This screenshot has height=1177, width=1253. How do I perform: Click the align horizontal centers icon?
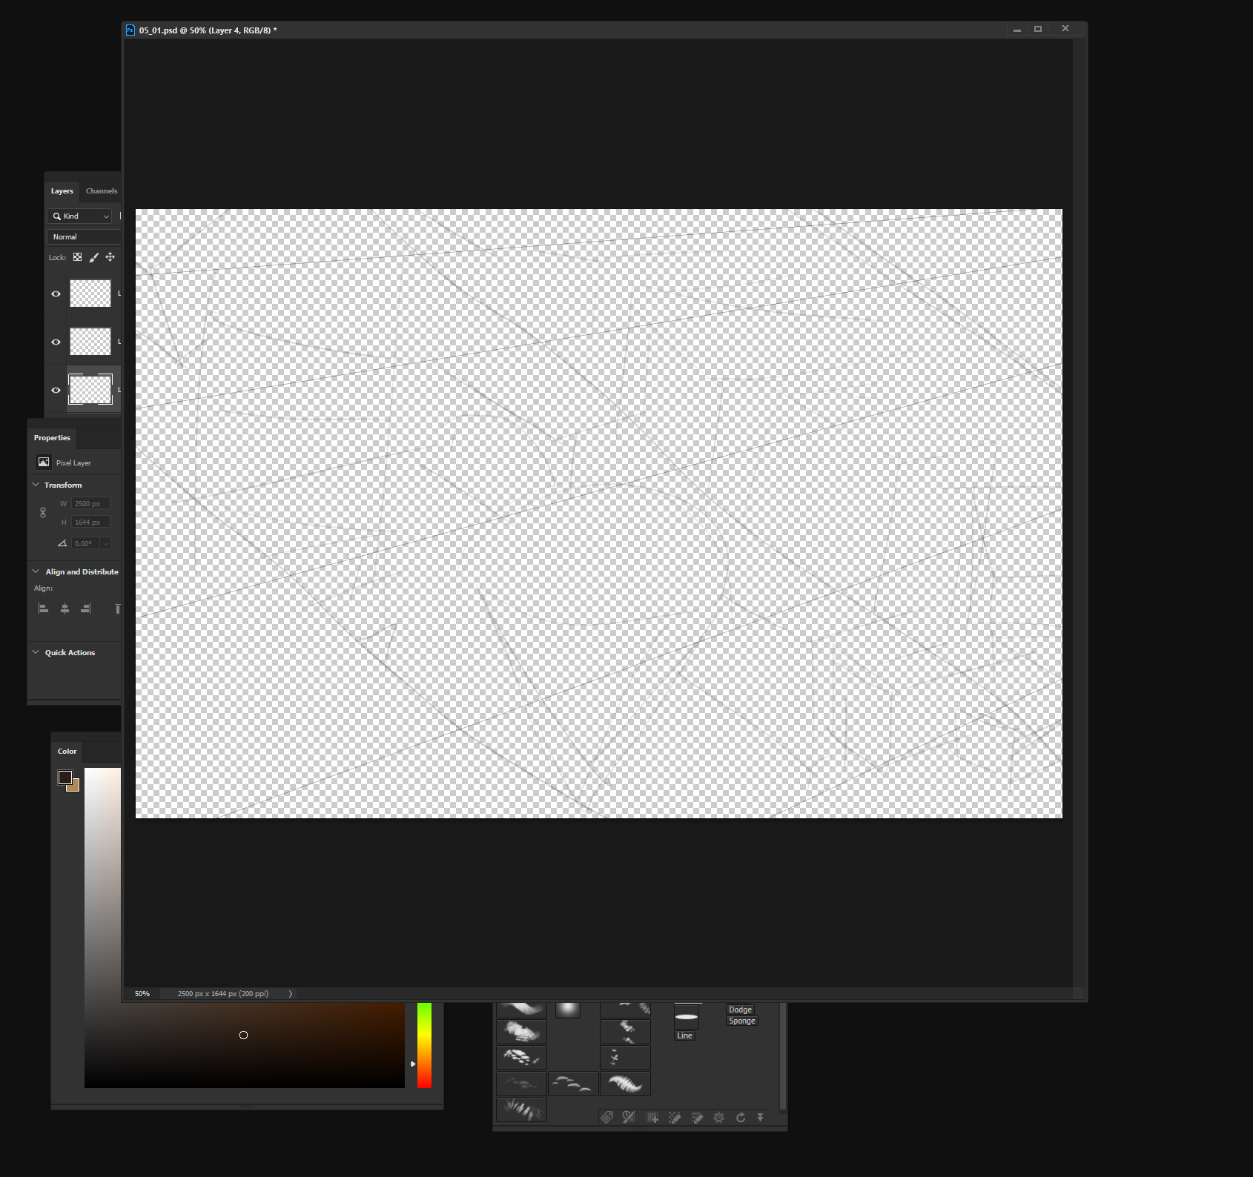(x=64, y=608)
